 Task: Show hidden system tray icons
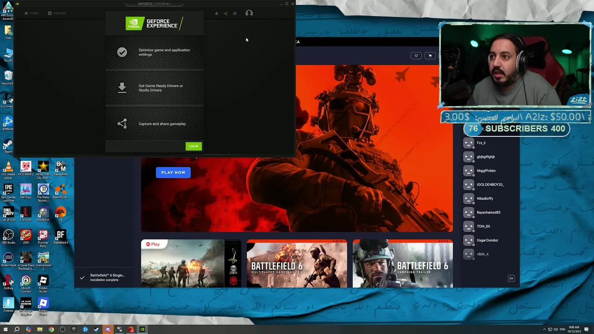[545, 329]
